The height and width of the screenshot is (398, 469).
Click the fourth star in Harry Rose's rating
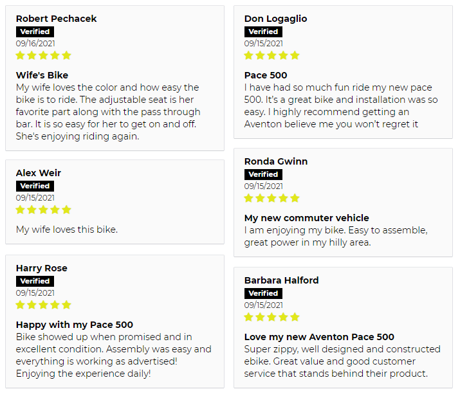55,305
